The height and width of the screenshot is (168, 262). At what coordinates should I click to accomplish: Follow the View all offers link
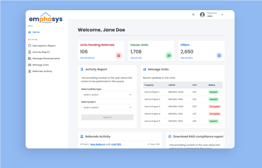coord(187,58)
